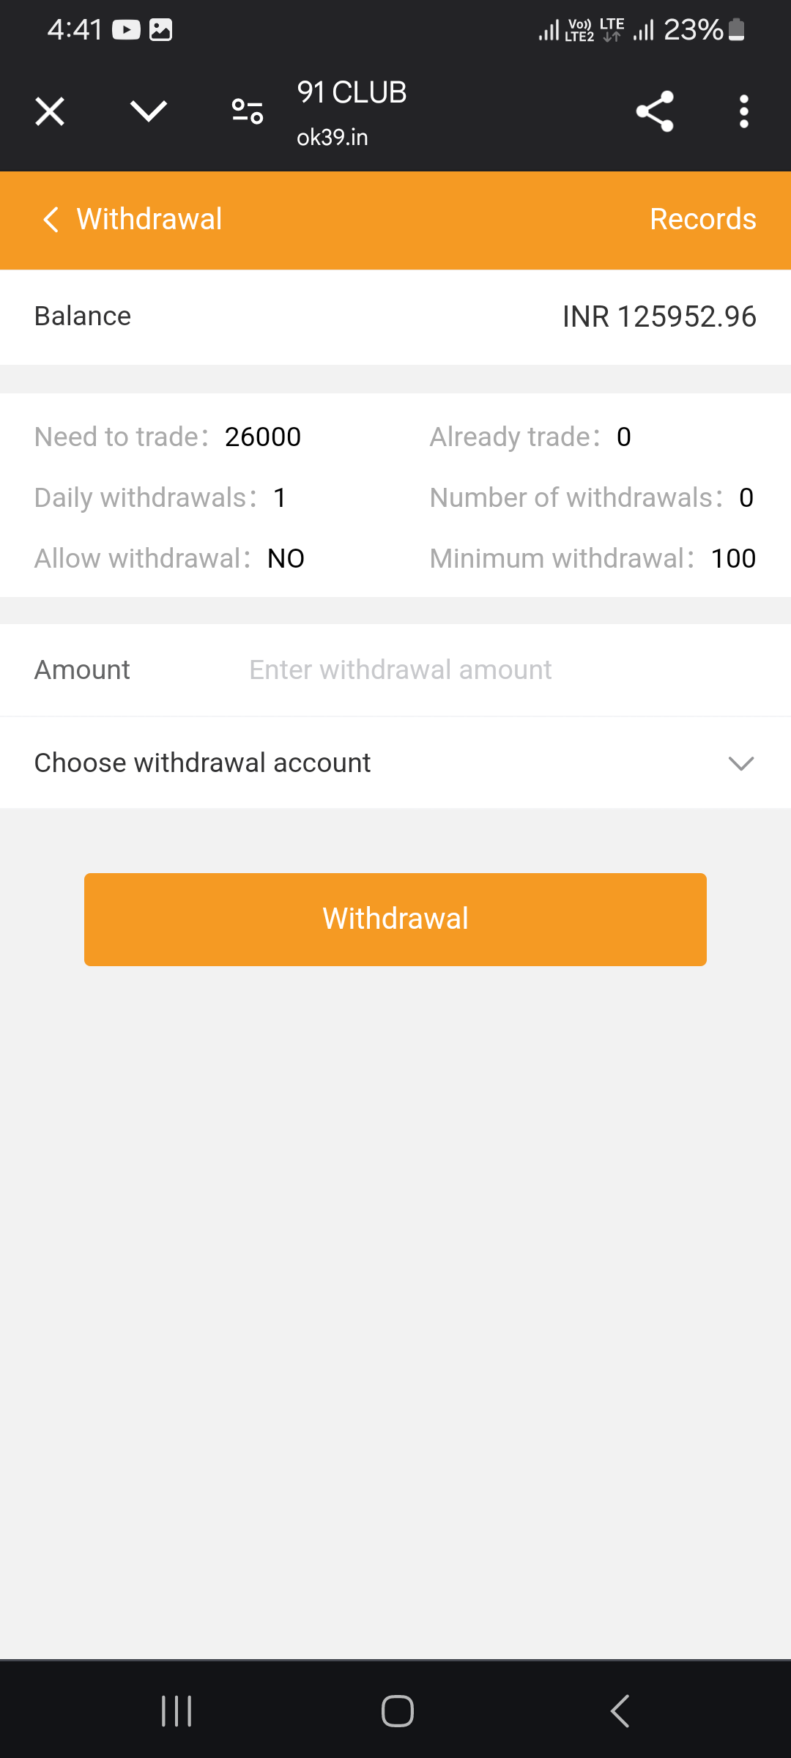Close the 91 CLUB browser tab
This screenshot has height=1758, width=791.
50,112
